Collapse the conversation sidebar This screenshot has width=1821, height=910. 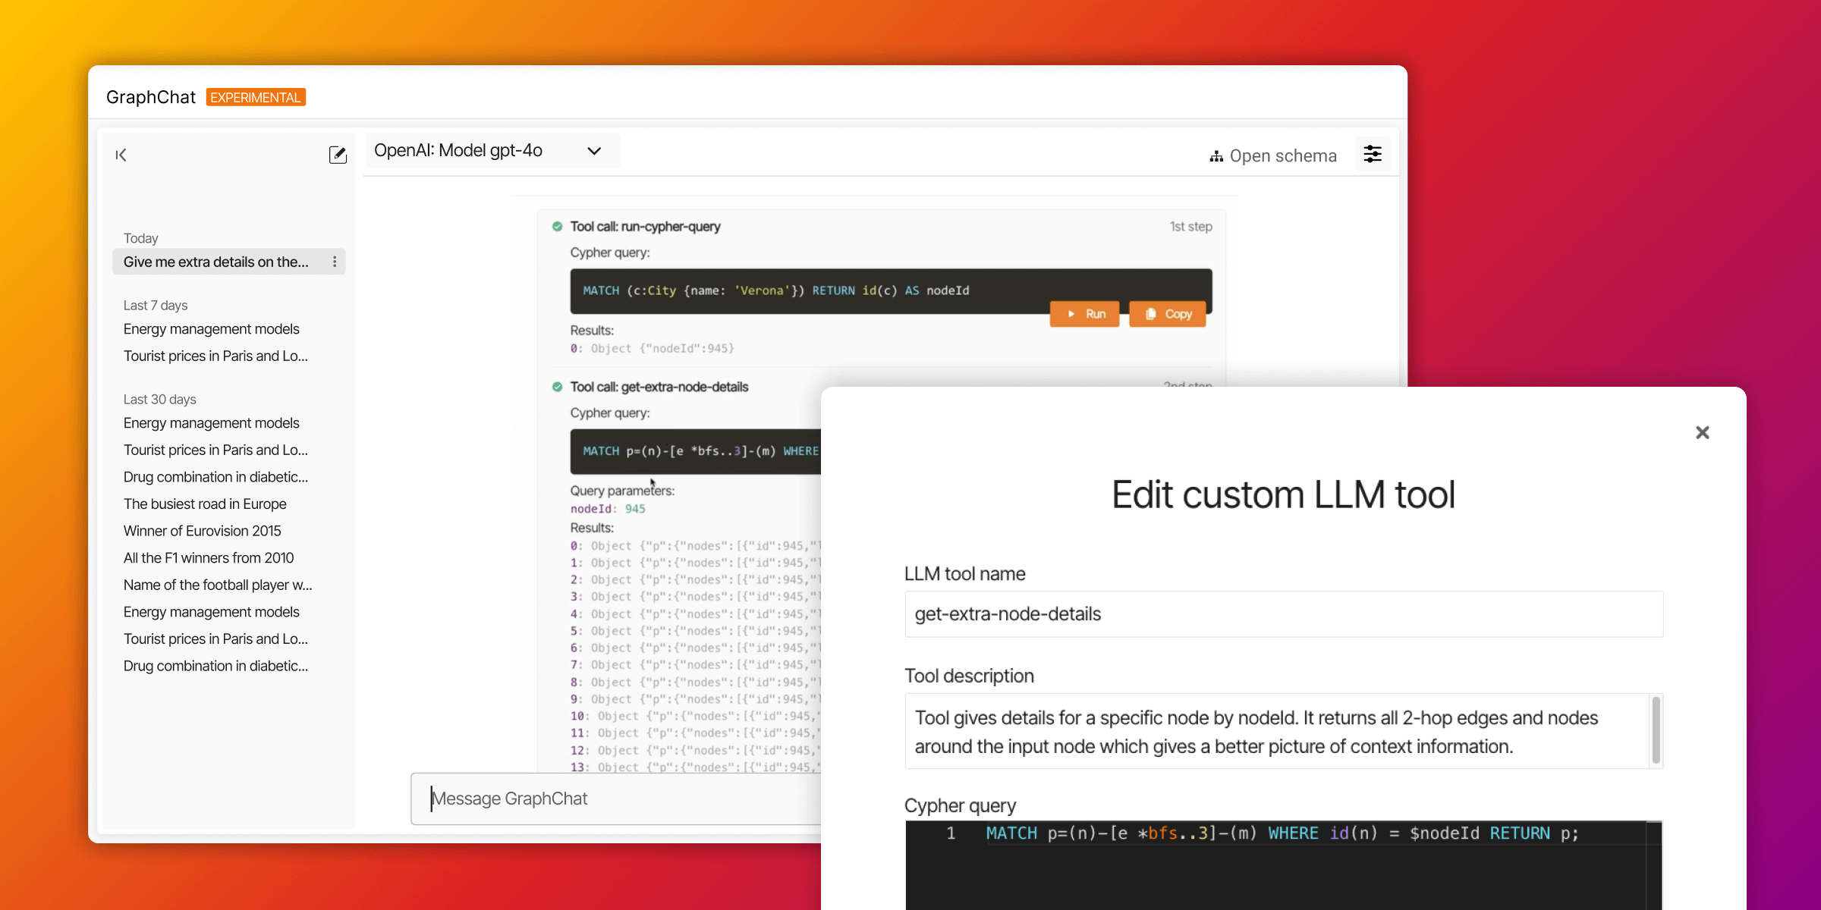121,155
